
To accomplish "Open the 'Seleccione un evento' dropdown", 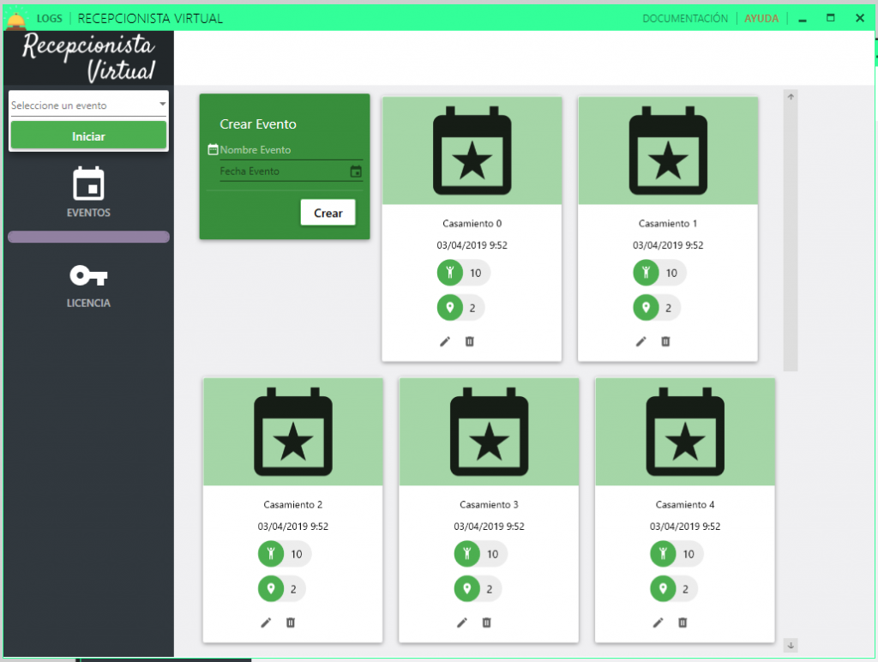I will tap(88, 105).
